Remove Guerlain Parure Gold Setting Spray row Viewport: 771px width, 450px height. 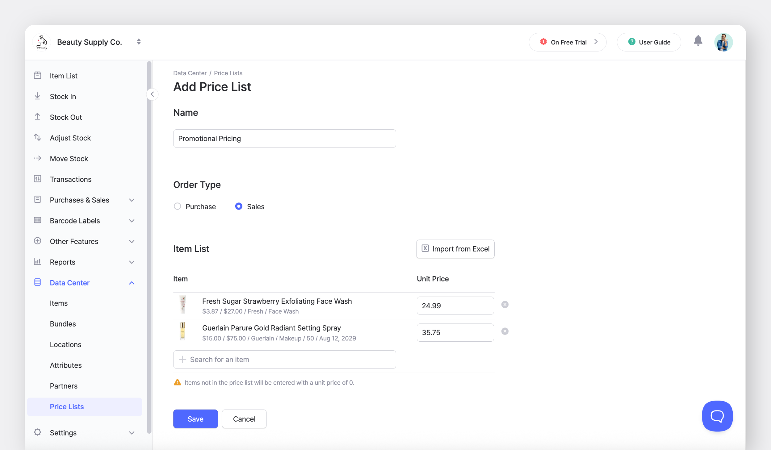(x=505, y=331)
